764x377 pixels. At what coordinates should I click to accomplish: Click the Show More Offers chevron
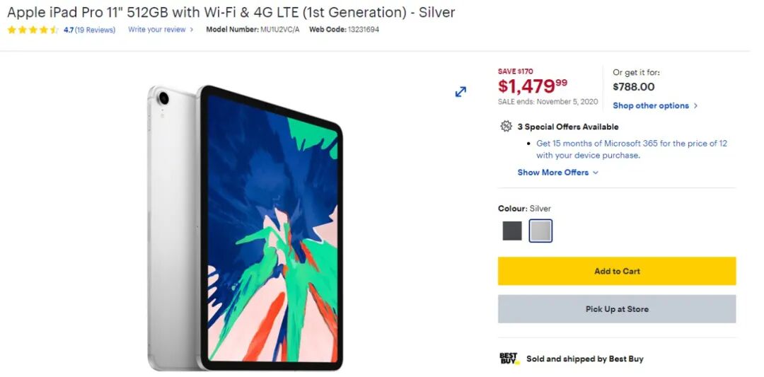coord(596,173)
